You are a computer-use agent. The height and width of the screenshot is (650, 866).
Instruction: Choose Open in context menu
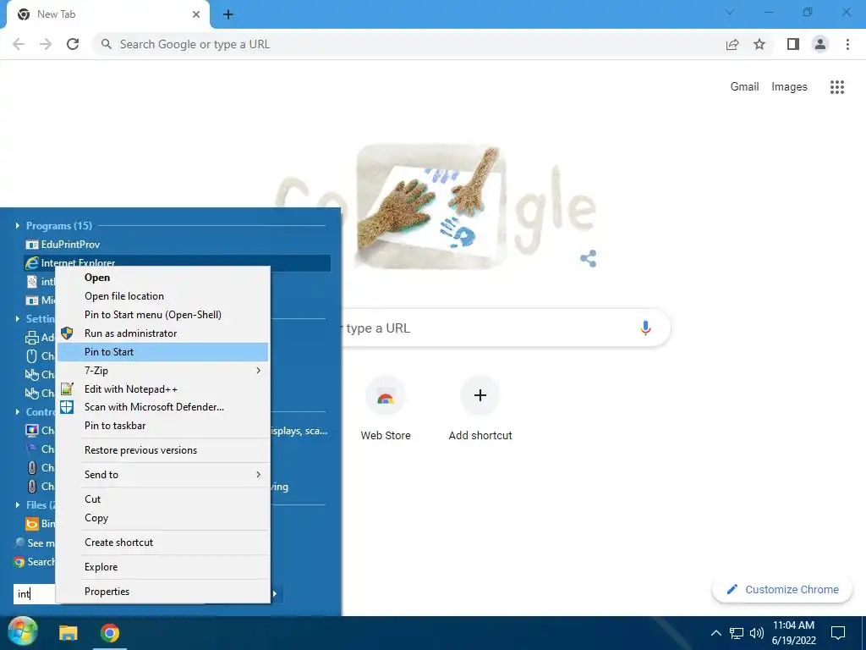click(163, 278)
